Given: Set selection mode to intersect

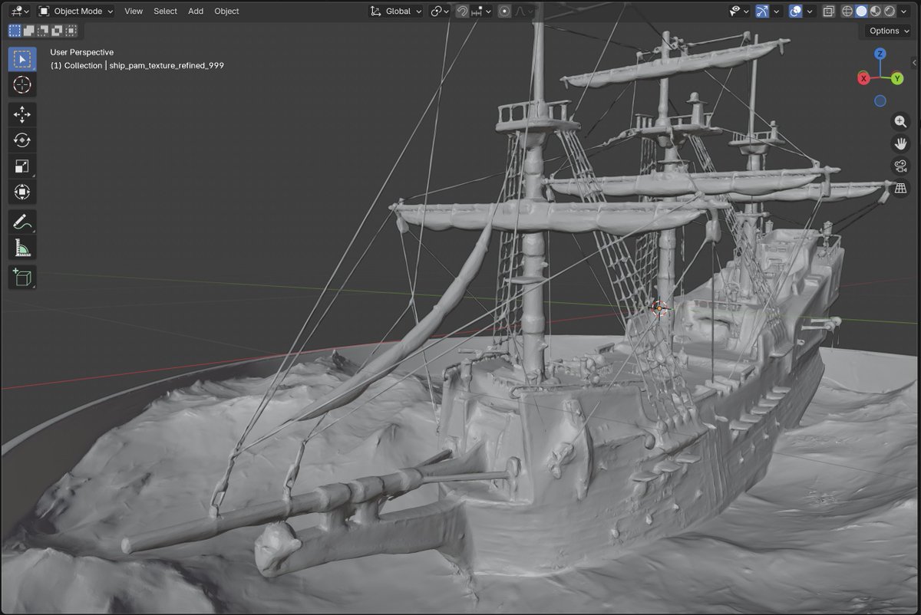Looking at the screenshot, I should pos(71,31).
